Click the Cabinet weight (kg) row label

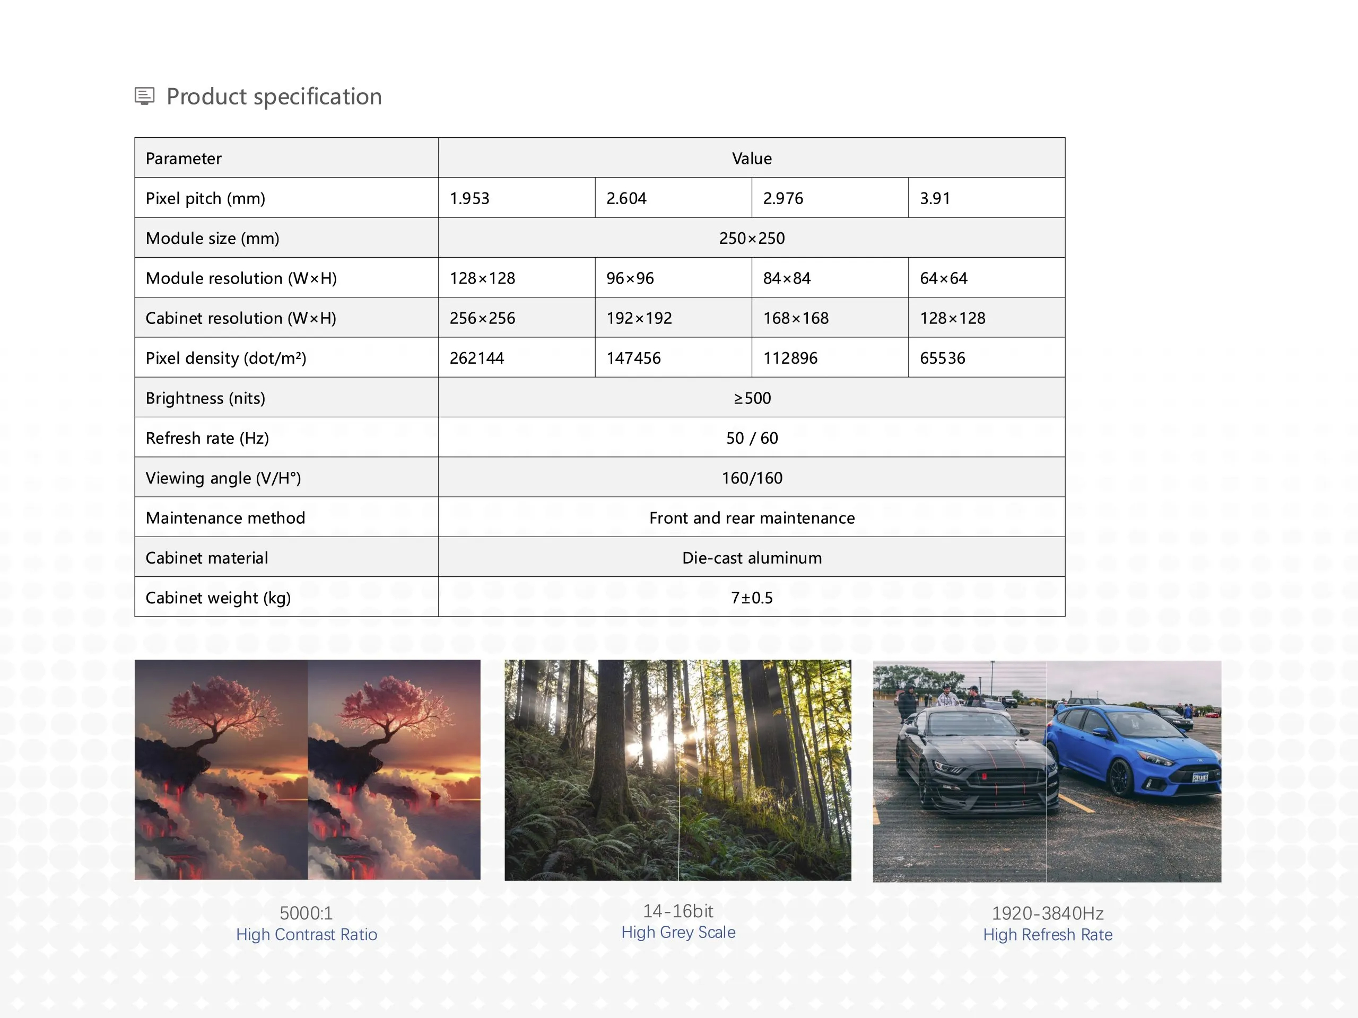coord(218,598)
